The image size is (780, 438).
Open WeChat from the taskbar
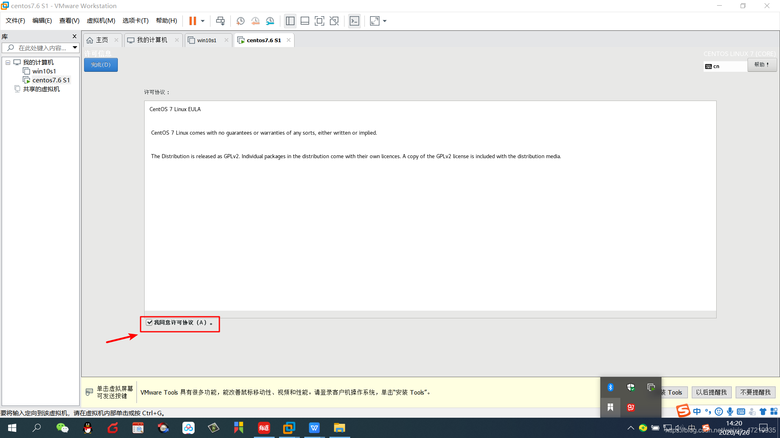(x=62, y=428)
